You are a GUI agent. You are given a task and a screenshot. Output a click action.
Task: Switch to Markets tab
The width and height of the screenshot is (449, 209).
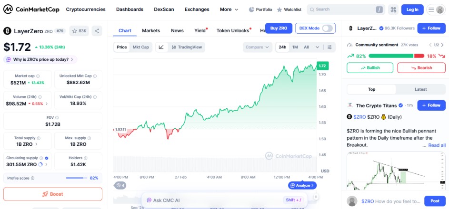coord(151,30)
